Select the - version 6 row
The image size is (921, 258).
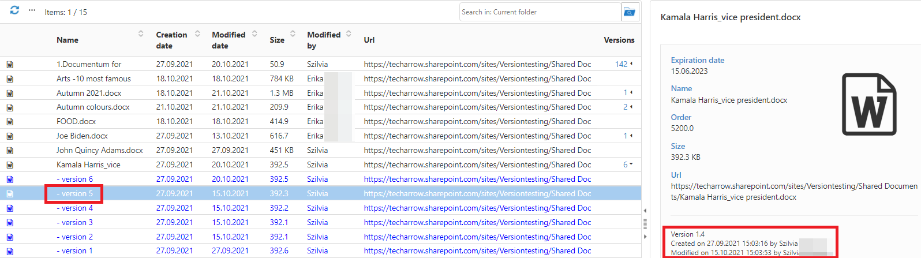pos(320,179)
